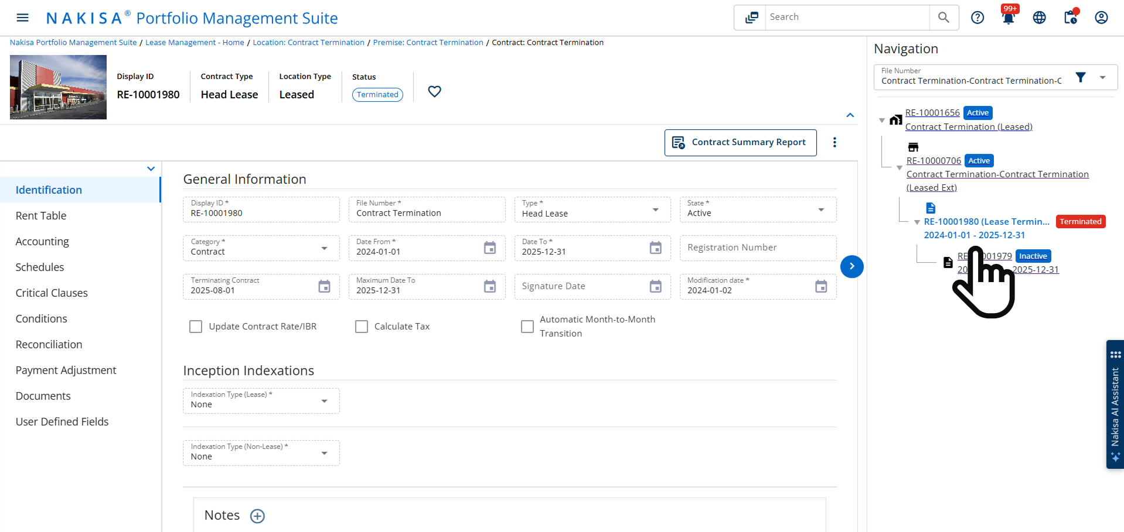Image resolution: width=1124 pixels, height=532 pixels.
Task: Open the user profile icon
Action: [x=1101, y=18]
